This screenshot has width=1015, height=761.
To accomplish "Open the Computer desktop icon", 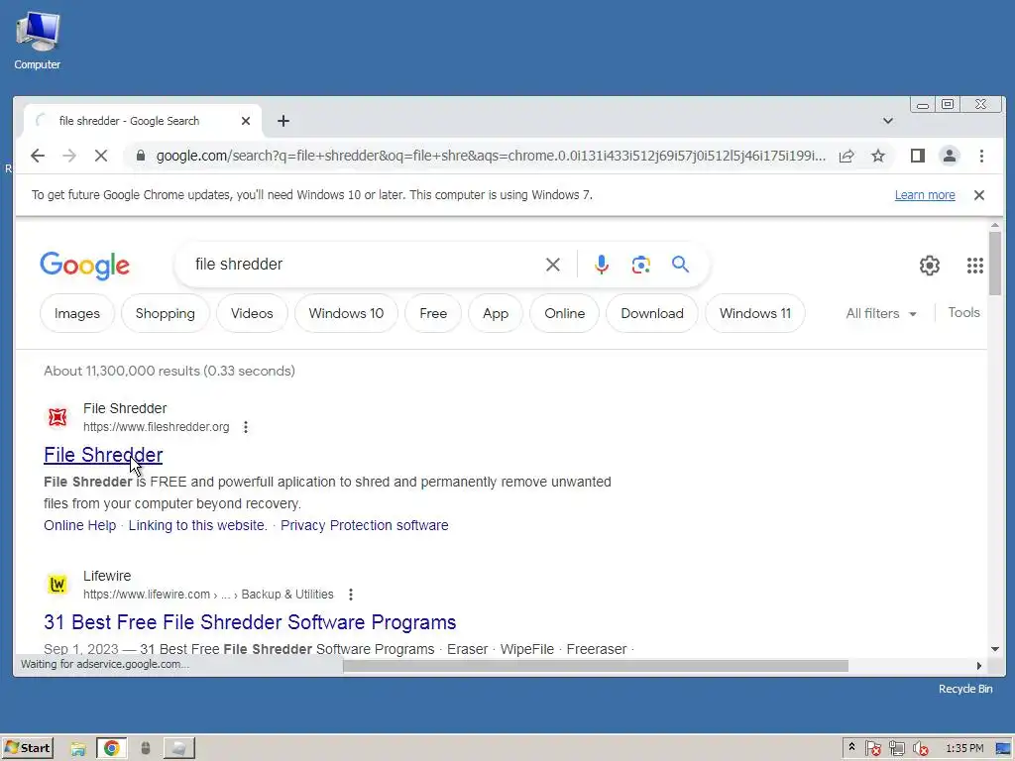I will click(x=38, y=40).
